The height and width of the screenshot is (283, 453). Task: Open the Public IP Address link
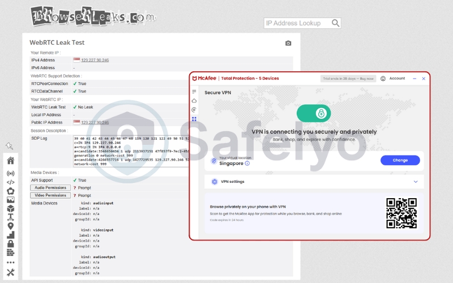coord(95,122)
